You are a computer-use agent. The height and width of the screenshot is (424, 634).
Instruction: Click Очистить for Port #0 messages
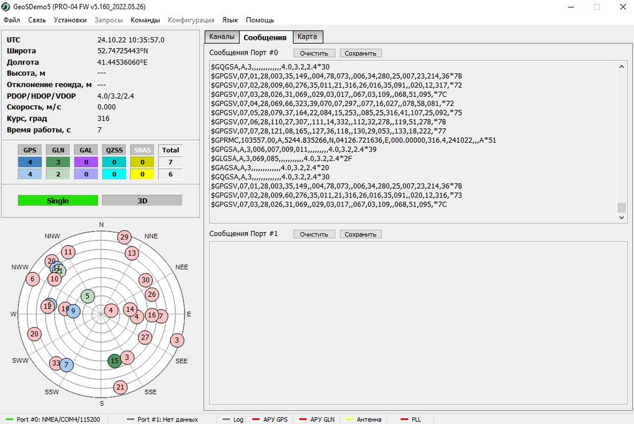tap(314, 53)
